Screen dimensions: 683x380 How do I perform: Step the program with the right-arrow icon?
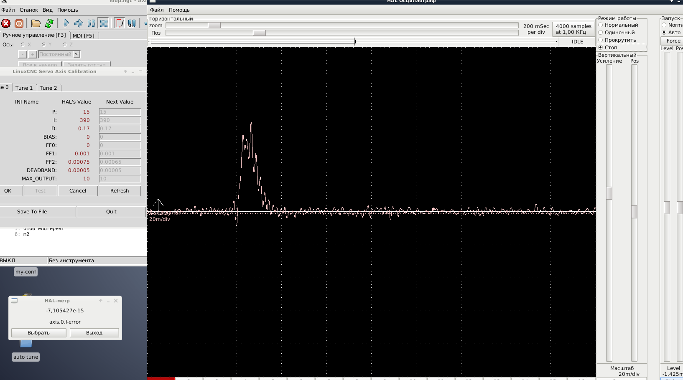click(x=79, y=23)
